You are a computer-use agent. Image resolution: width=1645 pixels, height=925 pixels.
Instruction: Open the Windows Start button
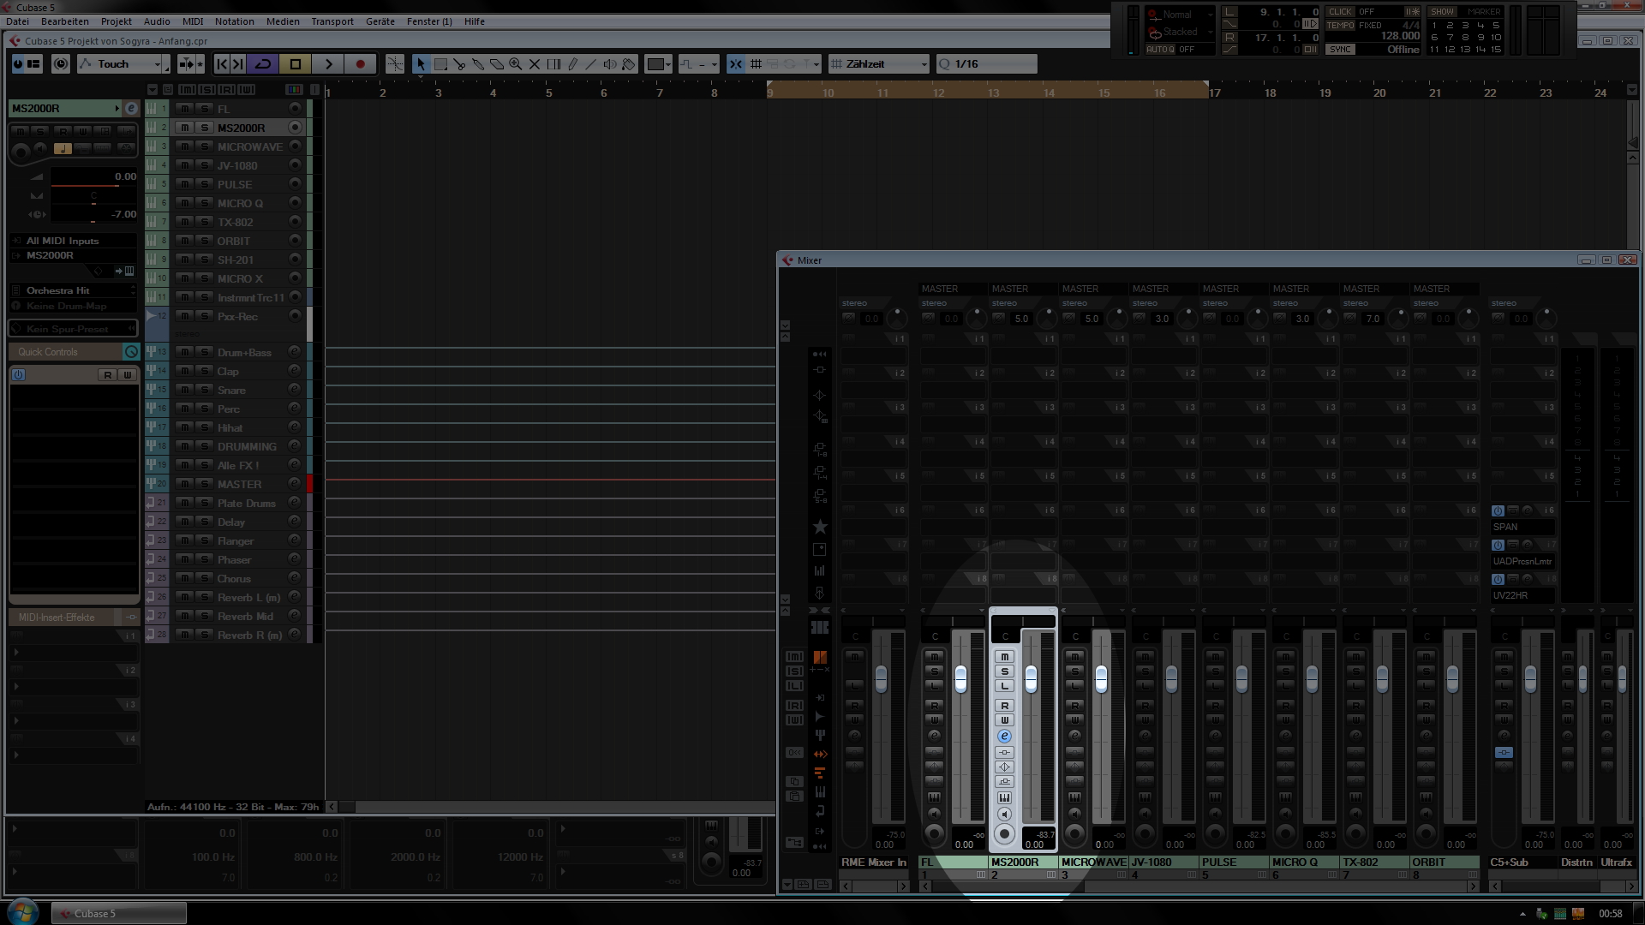coord(23,911)
